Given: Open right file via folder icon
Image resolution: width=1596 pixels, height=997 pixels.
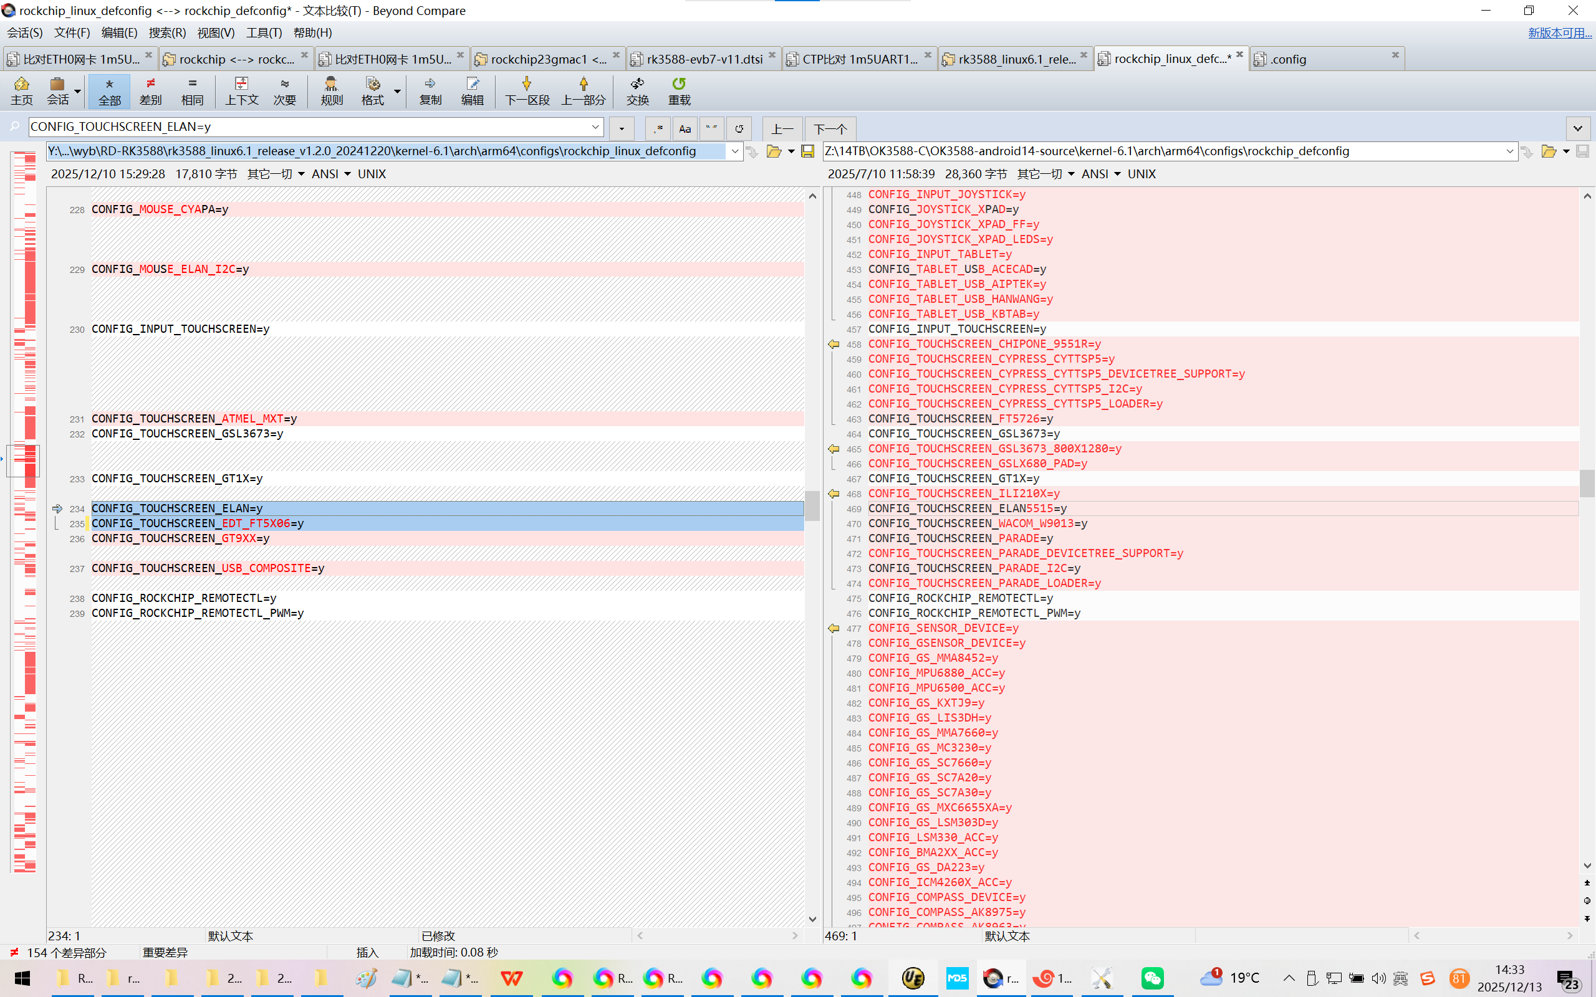Looking at the screenshot, I should coord(1548,151).
